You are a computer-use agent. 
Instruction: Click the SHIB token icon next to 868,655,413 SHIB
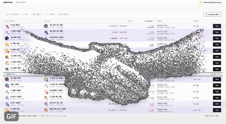(46, 110)
